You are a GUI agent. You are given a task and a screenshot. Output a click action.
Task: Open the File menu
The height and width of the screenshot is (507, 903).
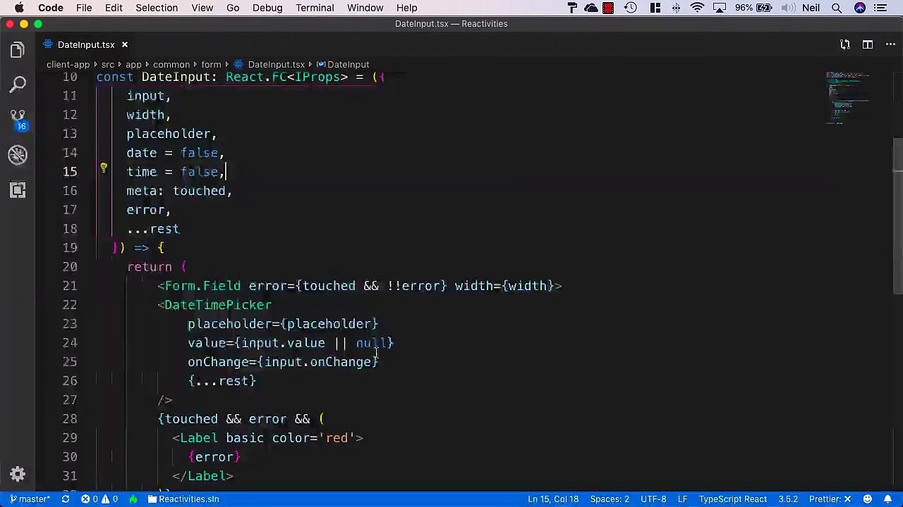(x=84, y=8)
